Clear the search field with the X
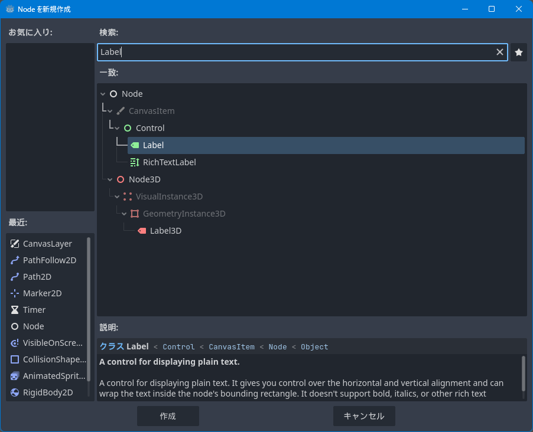The width and height of the screenshot is (533, 432). click(x=499, y=52)
